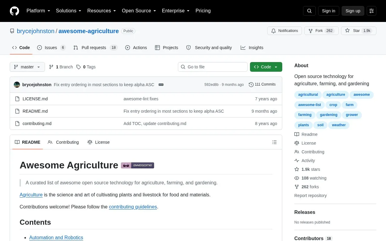Viewport: 386px width, 241px height.
Task: Expand the Solutions menu
Action: [69, 11]
